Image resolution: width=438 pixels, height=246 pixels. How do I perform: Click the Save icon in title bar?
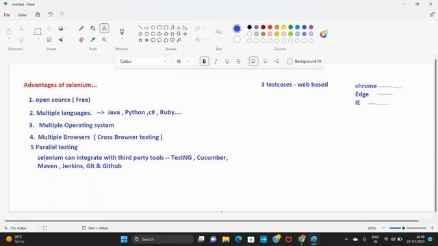tap(38, 14)
